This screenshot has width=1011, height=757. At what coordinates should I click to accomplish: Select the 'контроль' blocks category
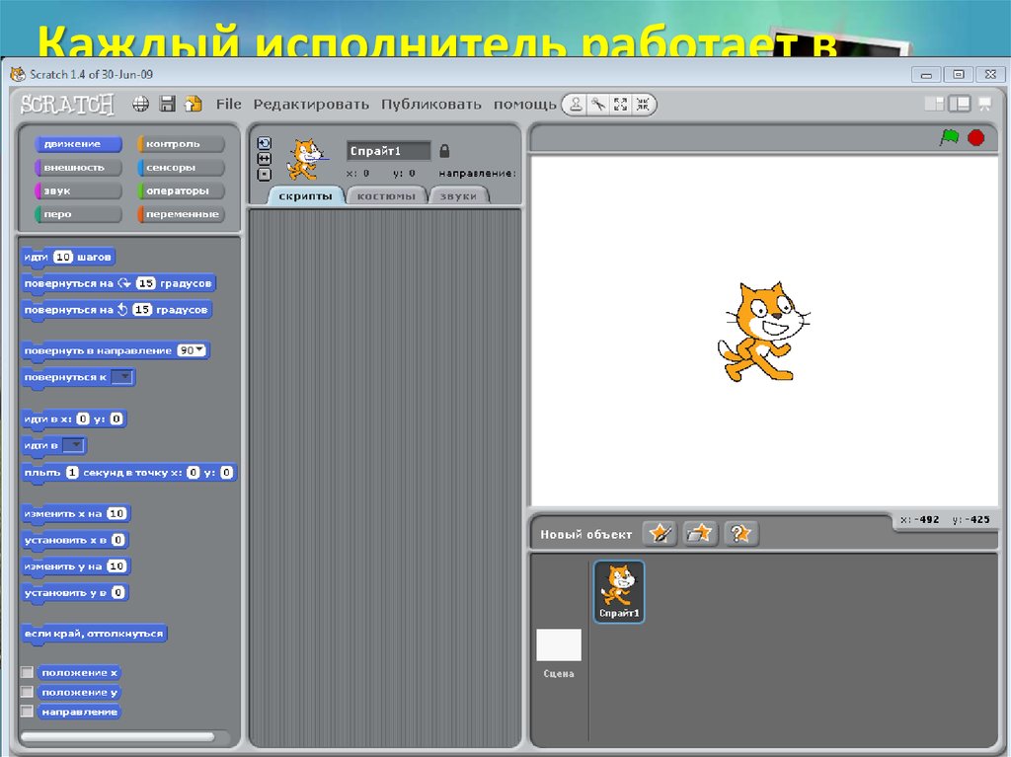click(181, 144)
